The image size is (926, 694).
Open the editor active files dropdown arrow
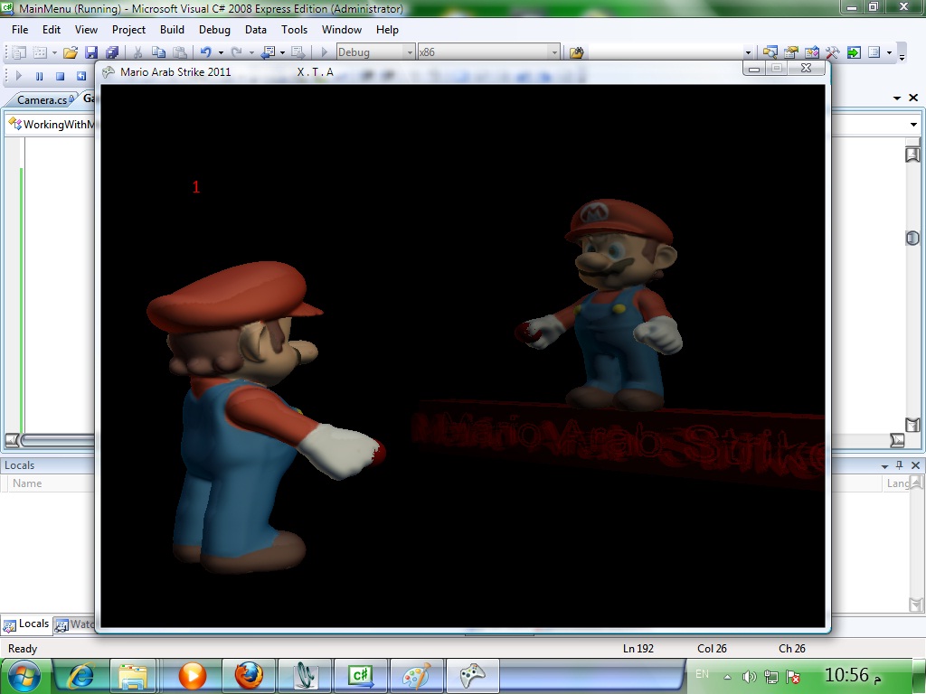897,98
